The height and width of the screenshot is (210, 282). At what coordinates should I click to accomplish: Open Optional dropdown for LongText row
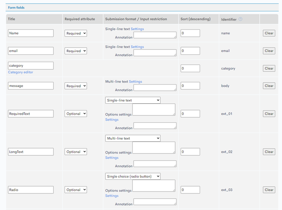tap(76, 152)
